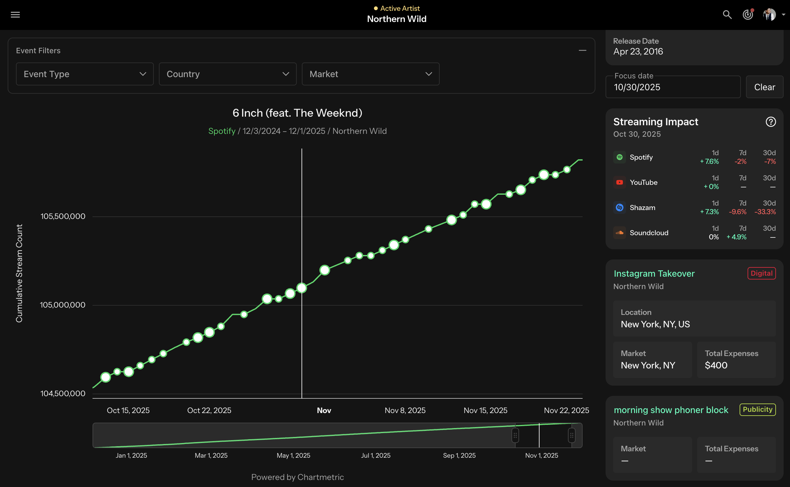Open the Instagram Takeover event link
The image size is (790, 487).
click(654, 273)
